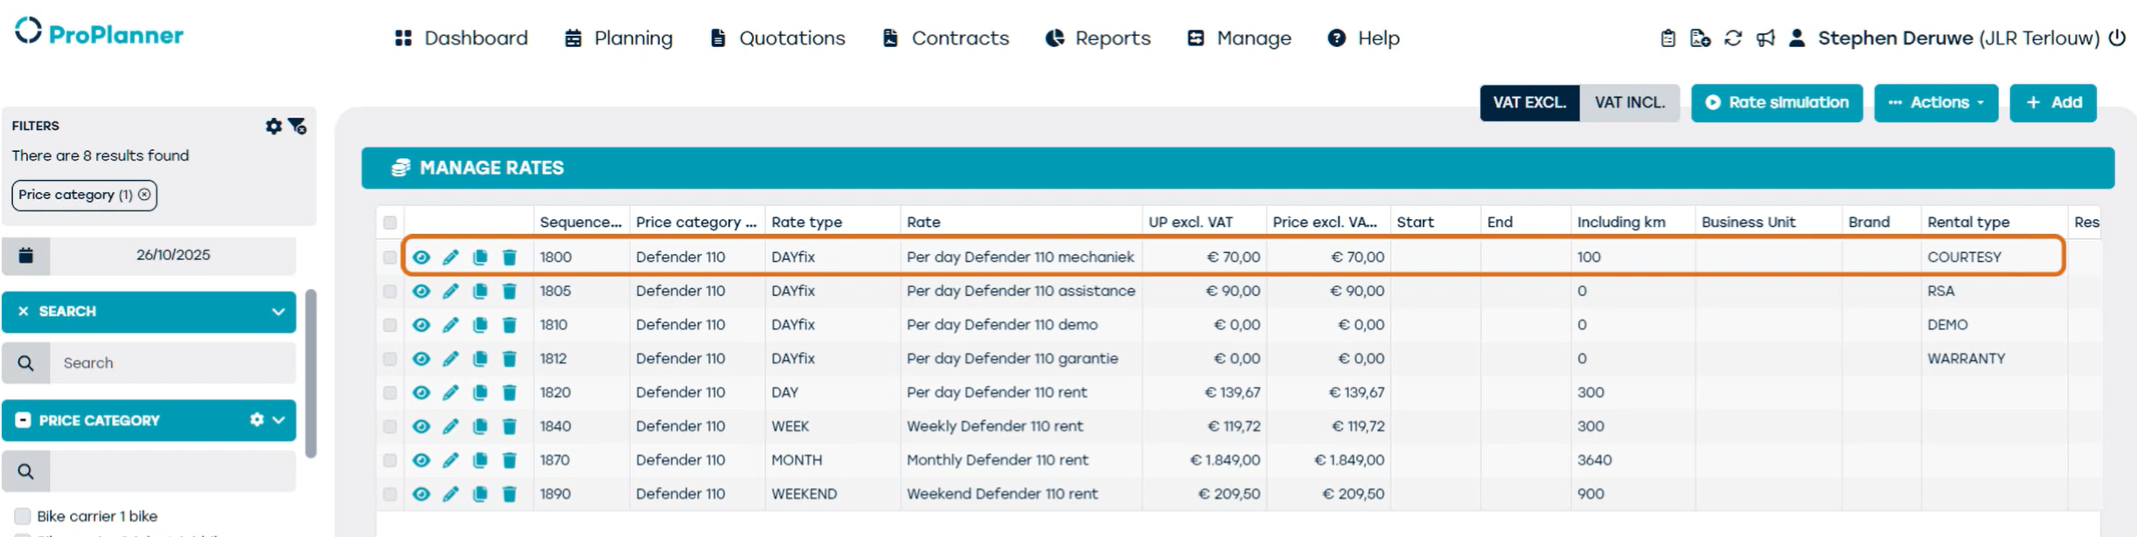Collapse the Search filter section chevron
2137x537 pixels.
tap(278, 312)
